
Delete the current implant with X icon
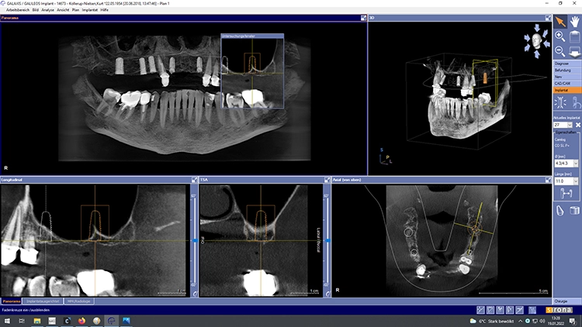[x=578, y=125]
